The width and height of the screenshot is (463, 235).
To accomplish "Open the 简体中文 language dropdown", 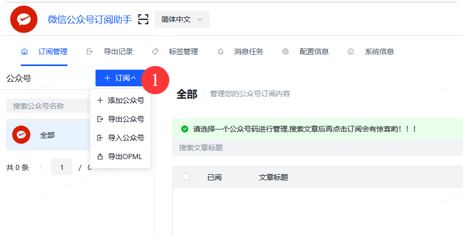I will pyautogui.click(x=182, y=19).
